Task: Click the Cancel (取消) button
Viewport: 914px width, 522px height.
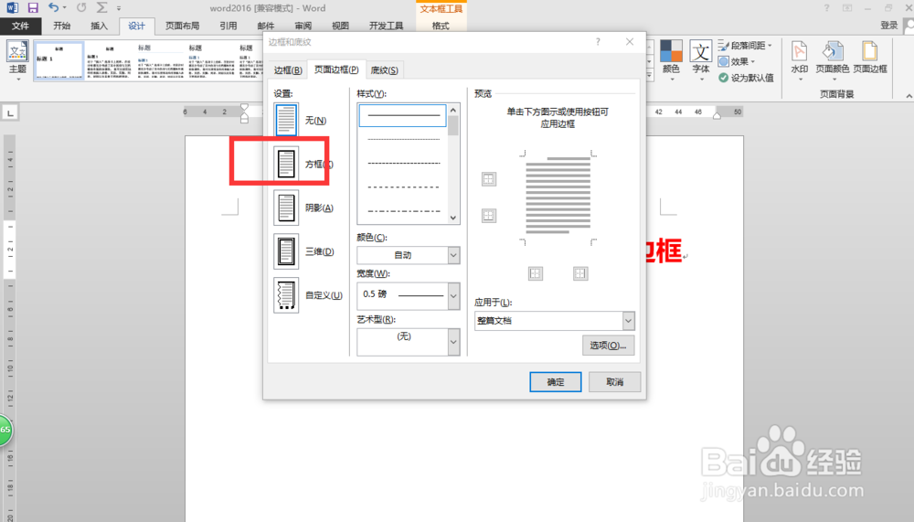Action: 614,382
